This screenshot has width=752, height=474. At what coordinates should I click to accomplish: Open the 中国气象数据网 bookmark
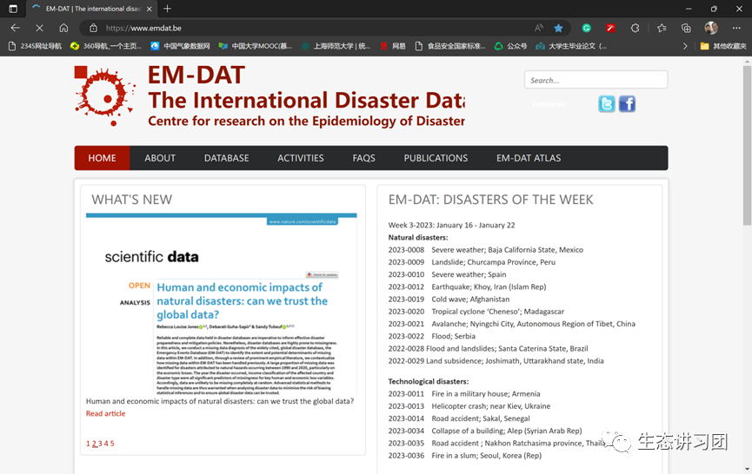(x=180, y=46)
